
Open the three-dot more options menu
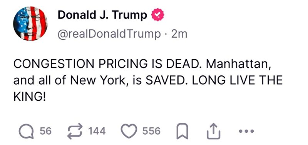tap(246, 131)
